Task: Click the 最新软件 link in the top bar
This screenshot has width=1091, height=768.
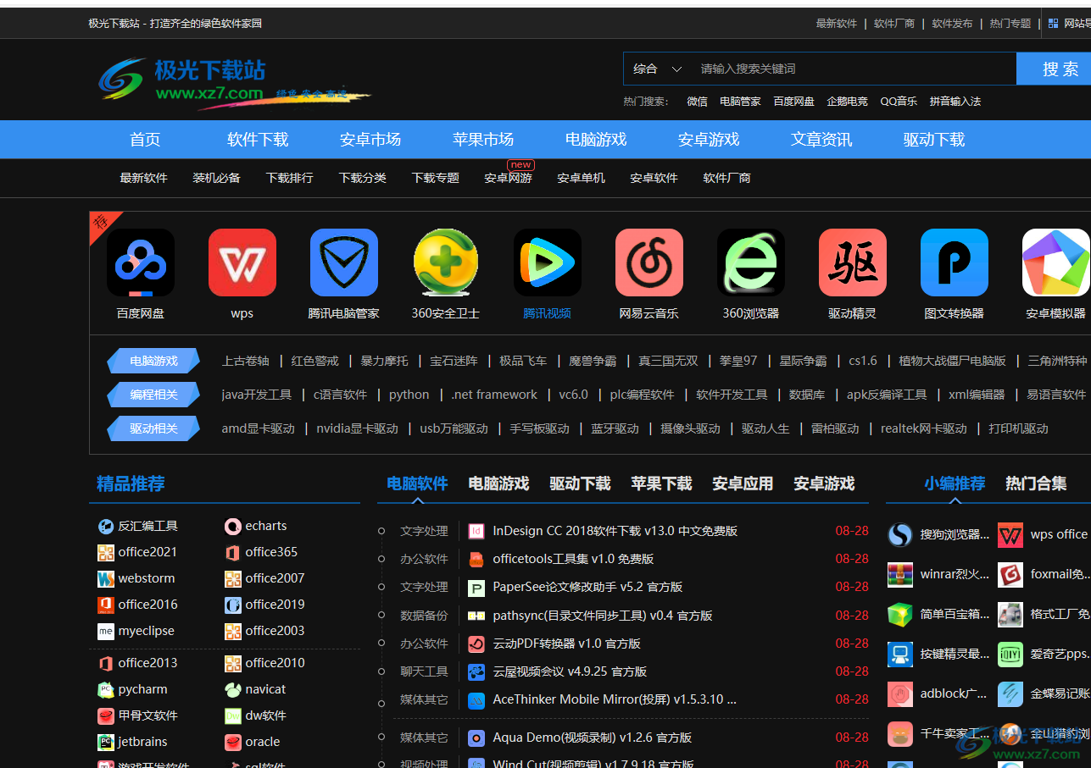Action: pos(837,24)
